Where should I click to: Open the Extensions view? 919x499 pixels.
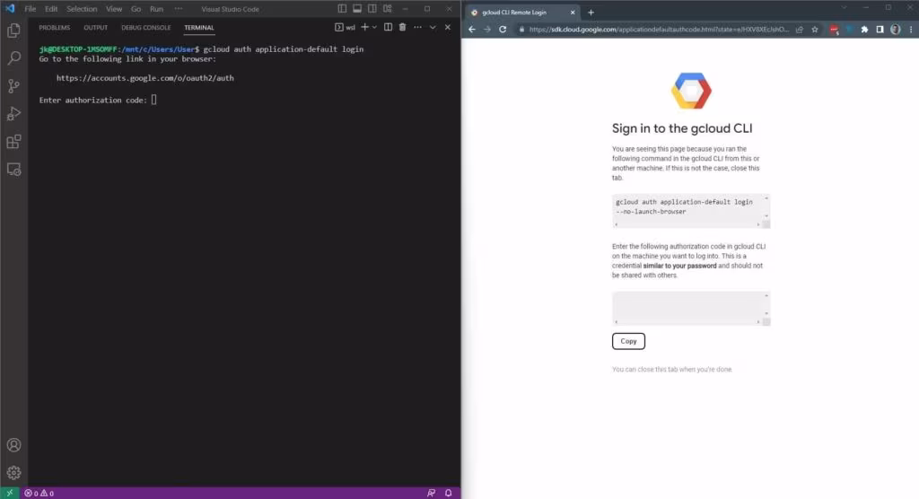point(13,142)
